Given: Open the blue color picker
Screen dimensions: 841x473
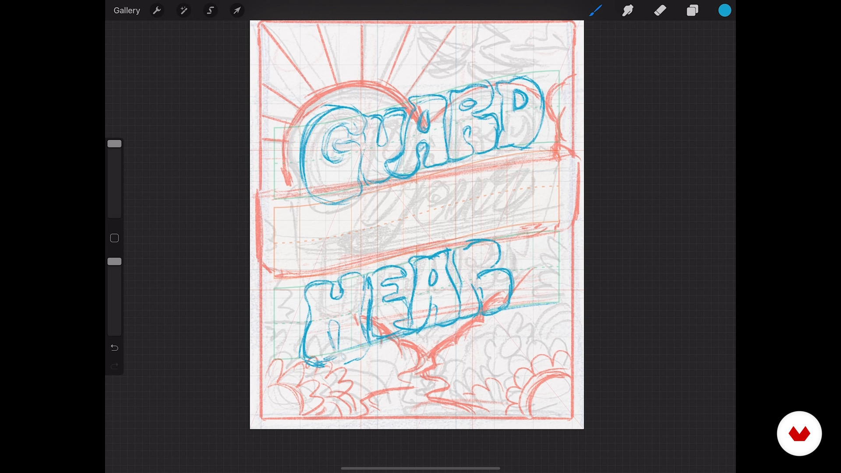Looking at the screenshot, I should click(725, 11).
